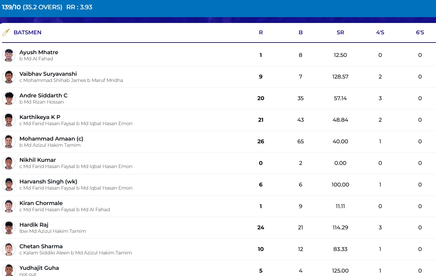The width and height of the screenshot is (436, 276).
Task: Click Harvansh Singh's player avatar
Action: click(9, 184)
